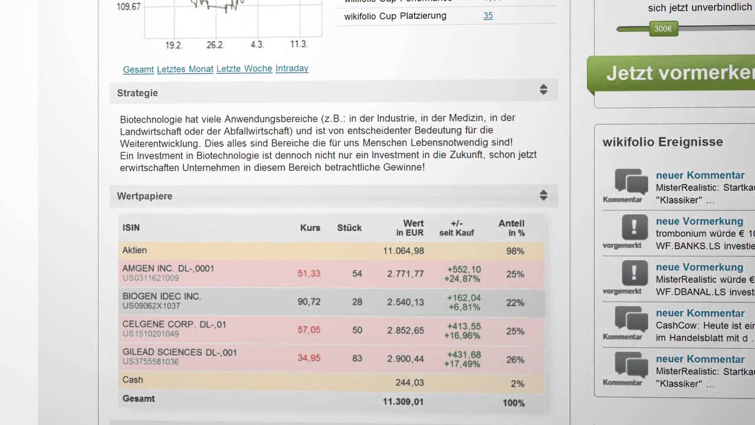
Task: Click the Wert in EUR column header
Action: [x=410, y=228]
